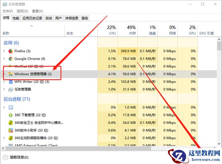This screenshot has height=164, width=222.
Task: Click the 任务管理器 row icon
Action: click(x=11, y=89)
